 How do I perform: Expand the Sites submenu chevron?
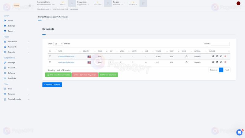29,89
